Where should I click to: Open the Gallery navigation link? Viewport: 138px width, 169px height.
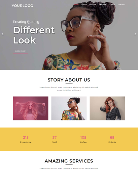pos(102,5)
